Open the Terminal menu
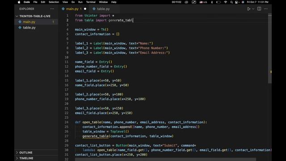This screenshot has width=286, height=161. pyautogui.click(x=91, y=2)
